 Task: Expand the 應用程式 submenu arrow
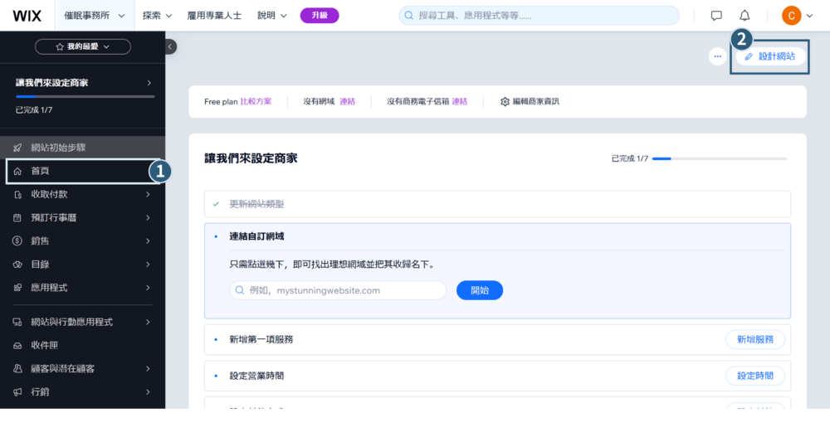(148, 288)
